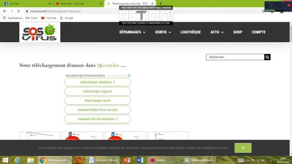Open the Tech look document in taskbar
Image resolution: width=292 pixels, height=164 pixels.
coord(103,160)
